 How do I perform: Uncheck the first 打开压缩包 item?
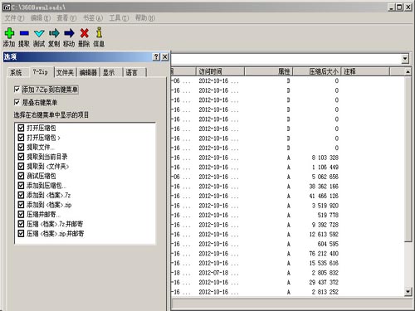click(x=21, y=128)
